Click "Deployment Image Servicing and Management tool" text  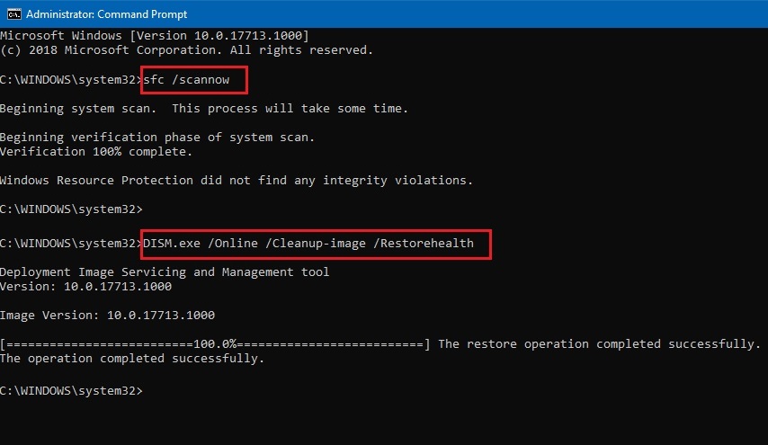165,271
